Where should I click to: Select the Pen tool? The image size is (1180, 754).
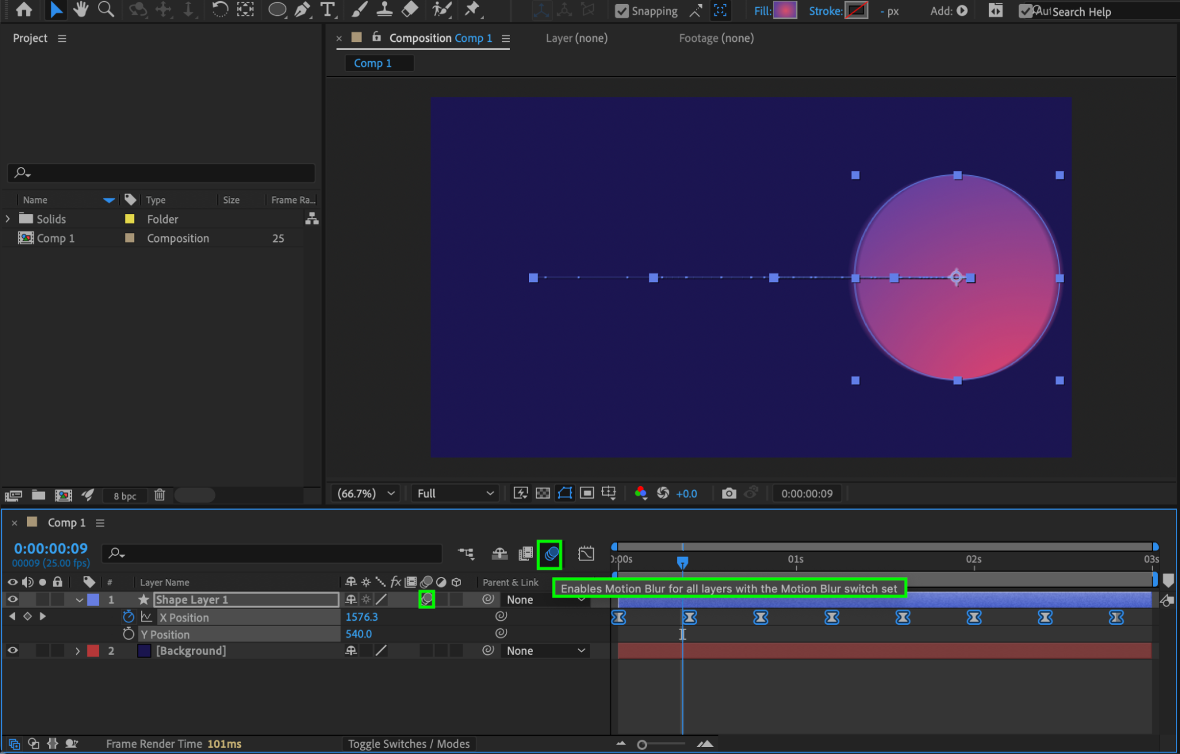click(x=302, y=9)
